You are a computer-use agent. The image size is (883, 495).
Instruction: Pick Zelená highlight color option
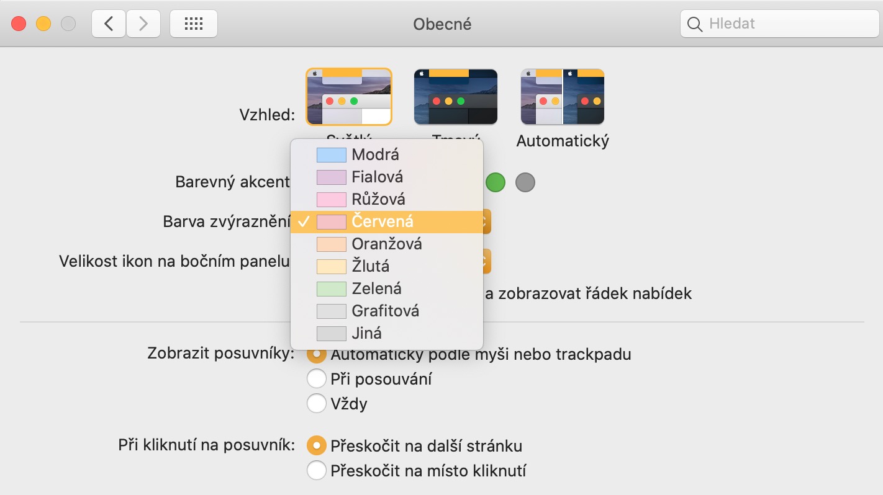(376, 288)
